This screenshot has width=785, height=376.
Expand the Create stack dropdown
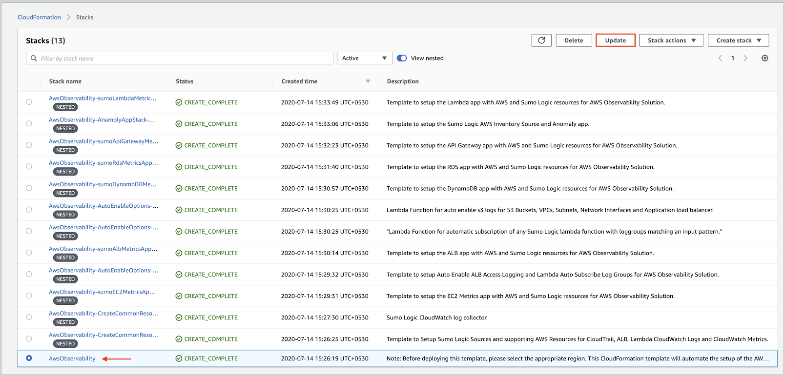(x=738, y=40)
